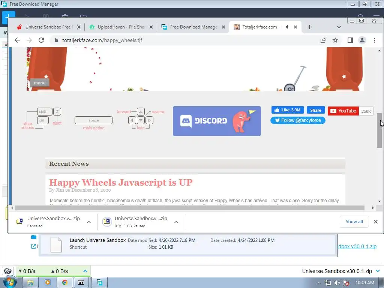
Task: Add new download with plus button
Action: pyautogui.click(x=8, y=17)
